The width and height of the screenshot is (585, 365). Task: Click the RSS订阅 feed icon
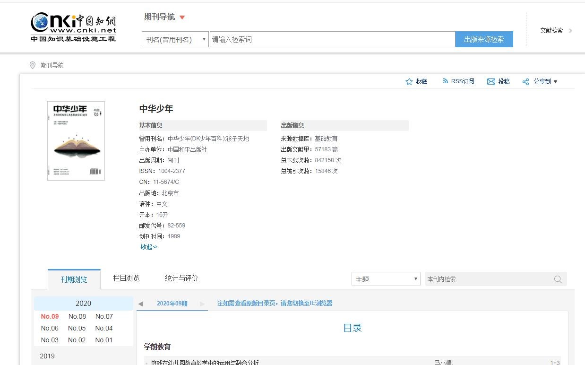pos(445,81)
